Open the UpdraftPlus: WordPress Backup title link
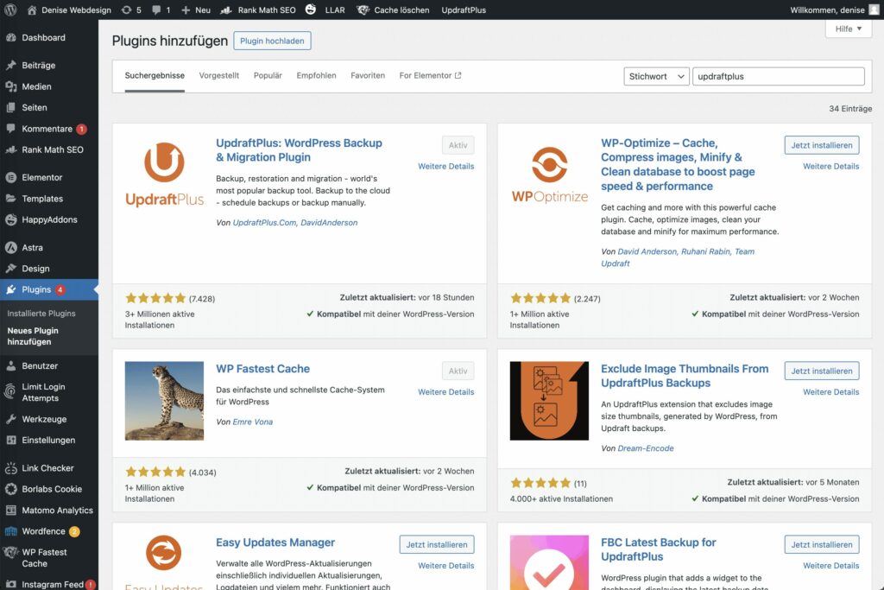 (x=299, y=150)
